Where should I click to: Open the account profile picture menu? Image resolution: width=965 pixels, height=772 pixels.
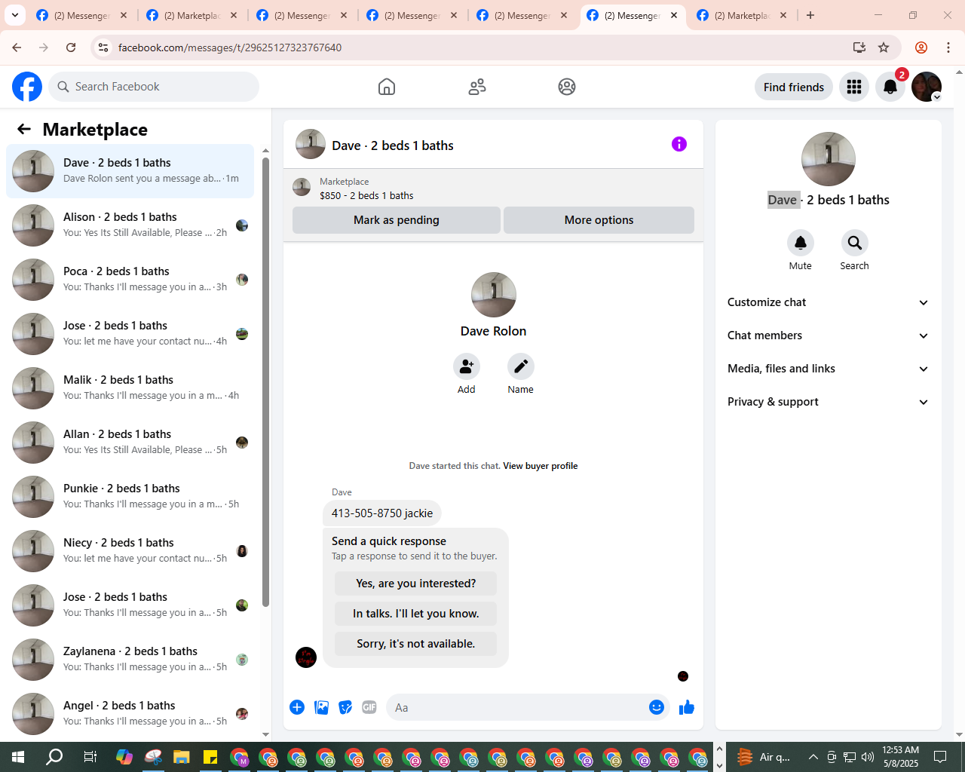coord(927,87)
